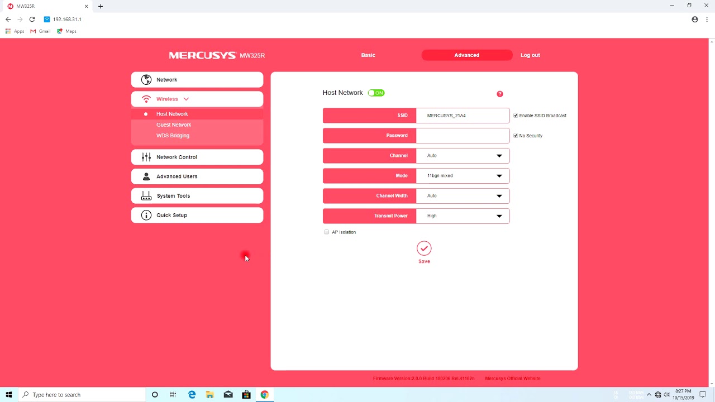Open the Channel dropdown set to Auto
The height and width of the screenshot is (402, 715).
pyautogui.click(x=463, y=156)
